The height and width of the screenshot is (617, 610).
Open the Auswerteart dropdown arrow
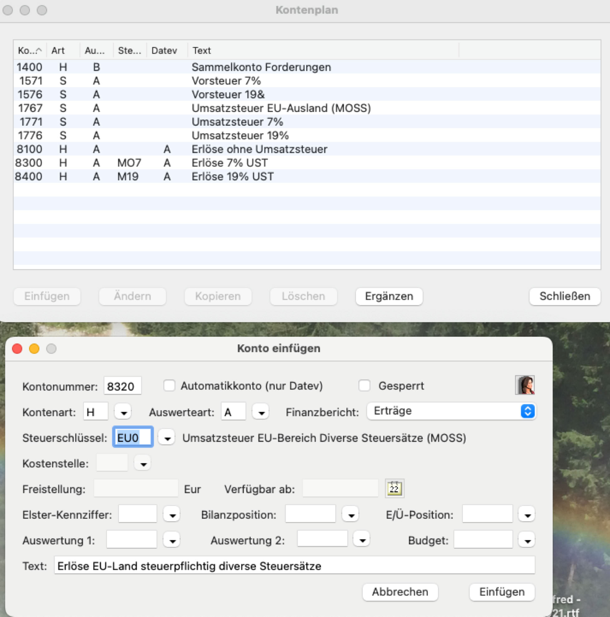[261, 412]
